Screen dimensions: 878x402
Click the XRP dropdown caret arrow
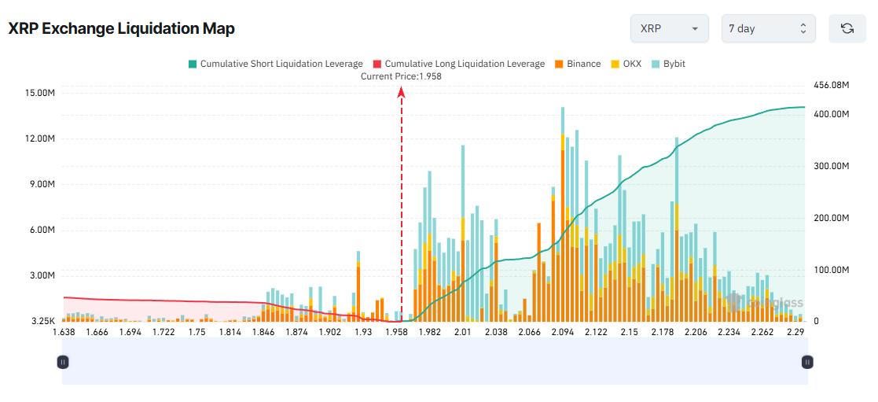[695, 29]
